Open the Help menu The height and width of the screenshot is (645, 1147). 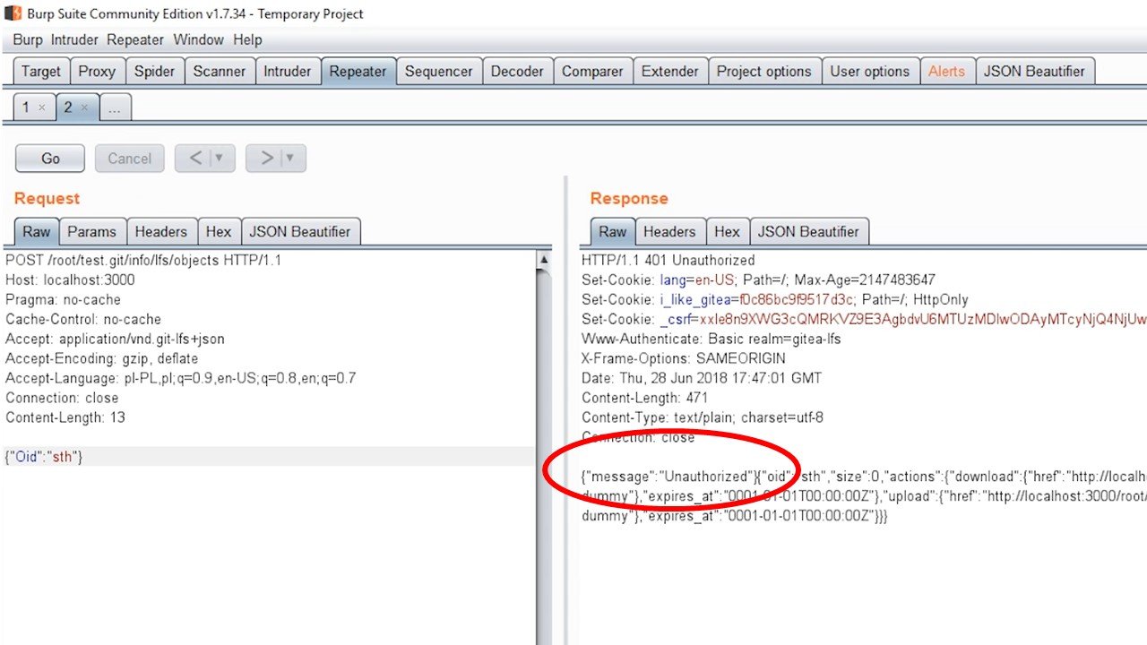(x=247, y=39)
